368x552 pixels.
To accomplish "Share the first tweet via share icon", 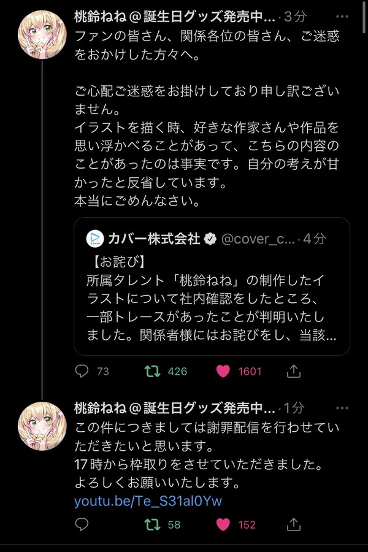I will coord(293,370).
